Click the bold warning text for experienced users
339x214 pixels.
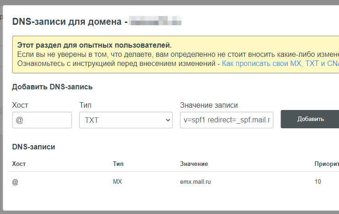click(94, 45)
